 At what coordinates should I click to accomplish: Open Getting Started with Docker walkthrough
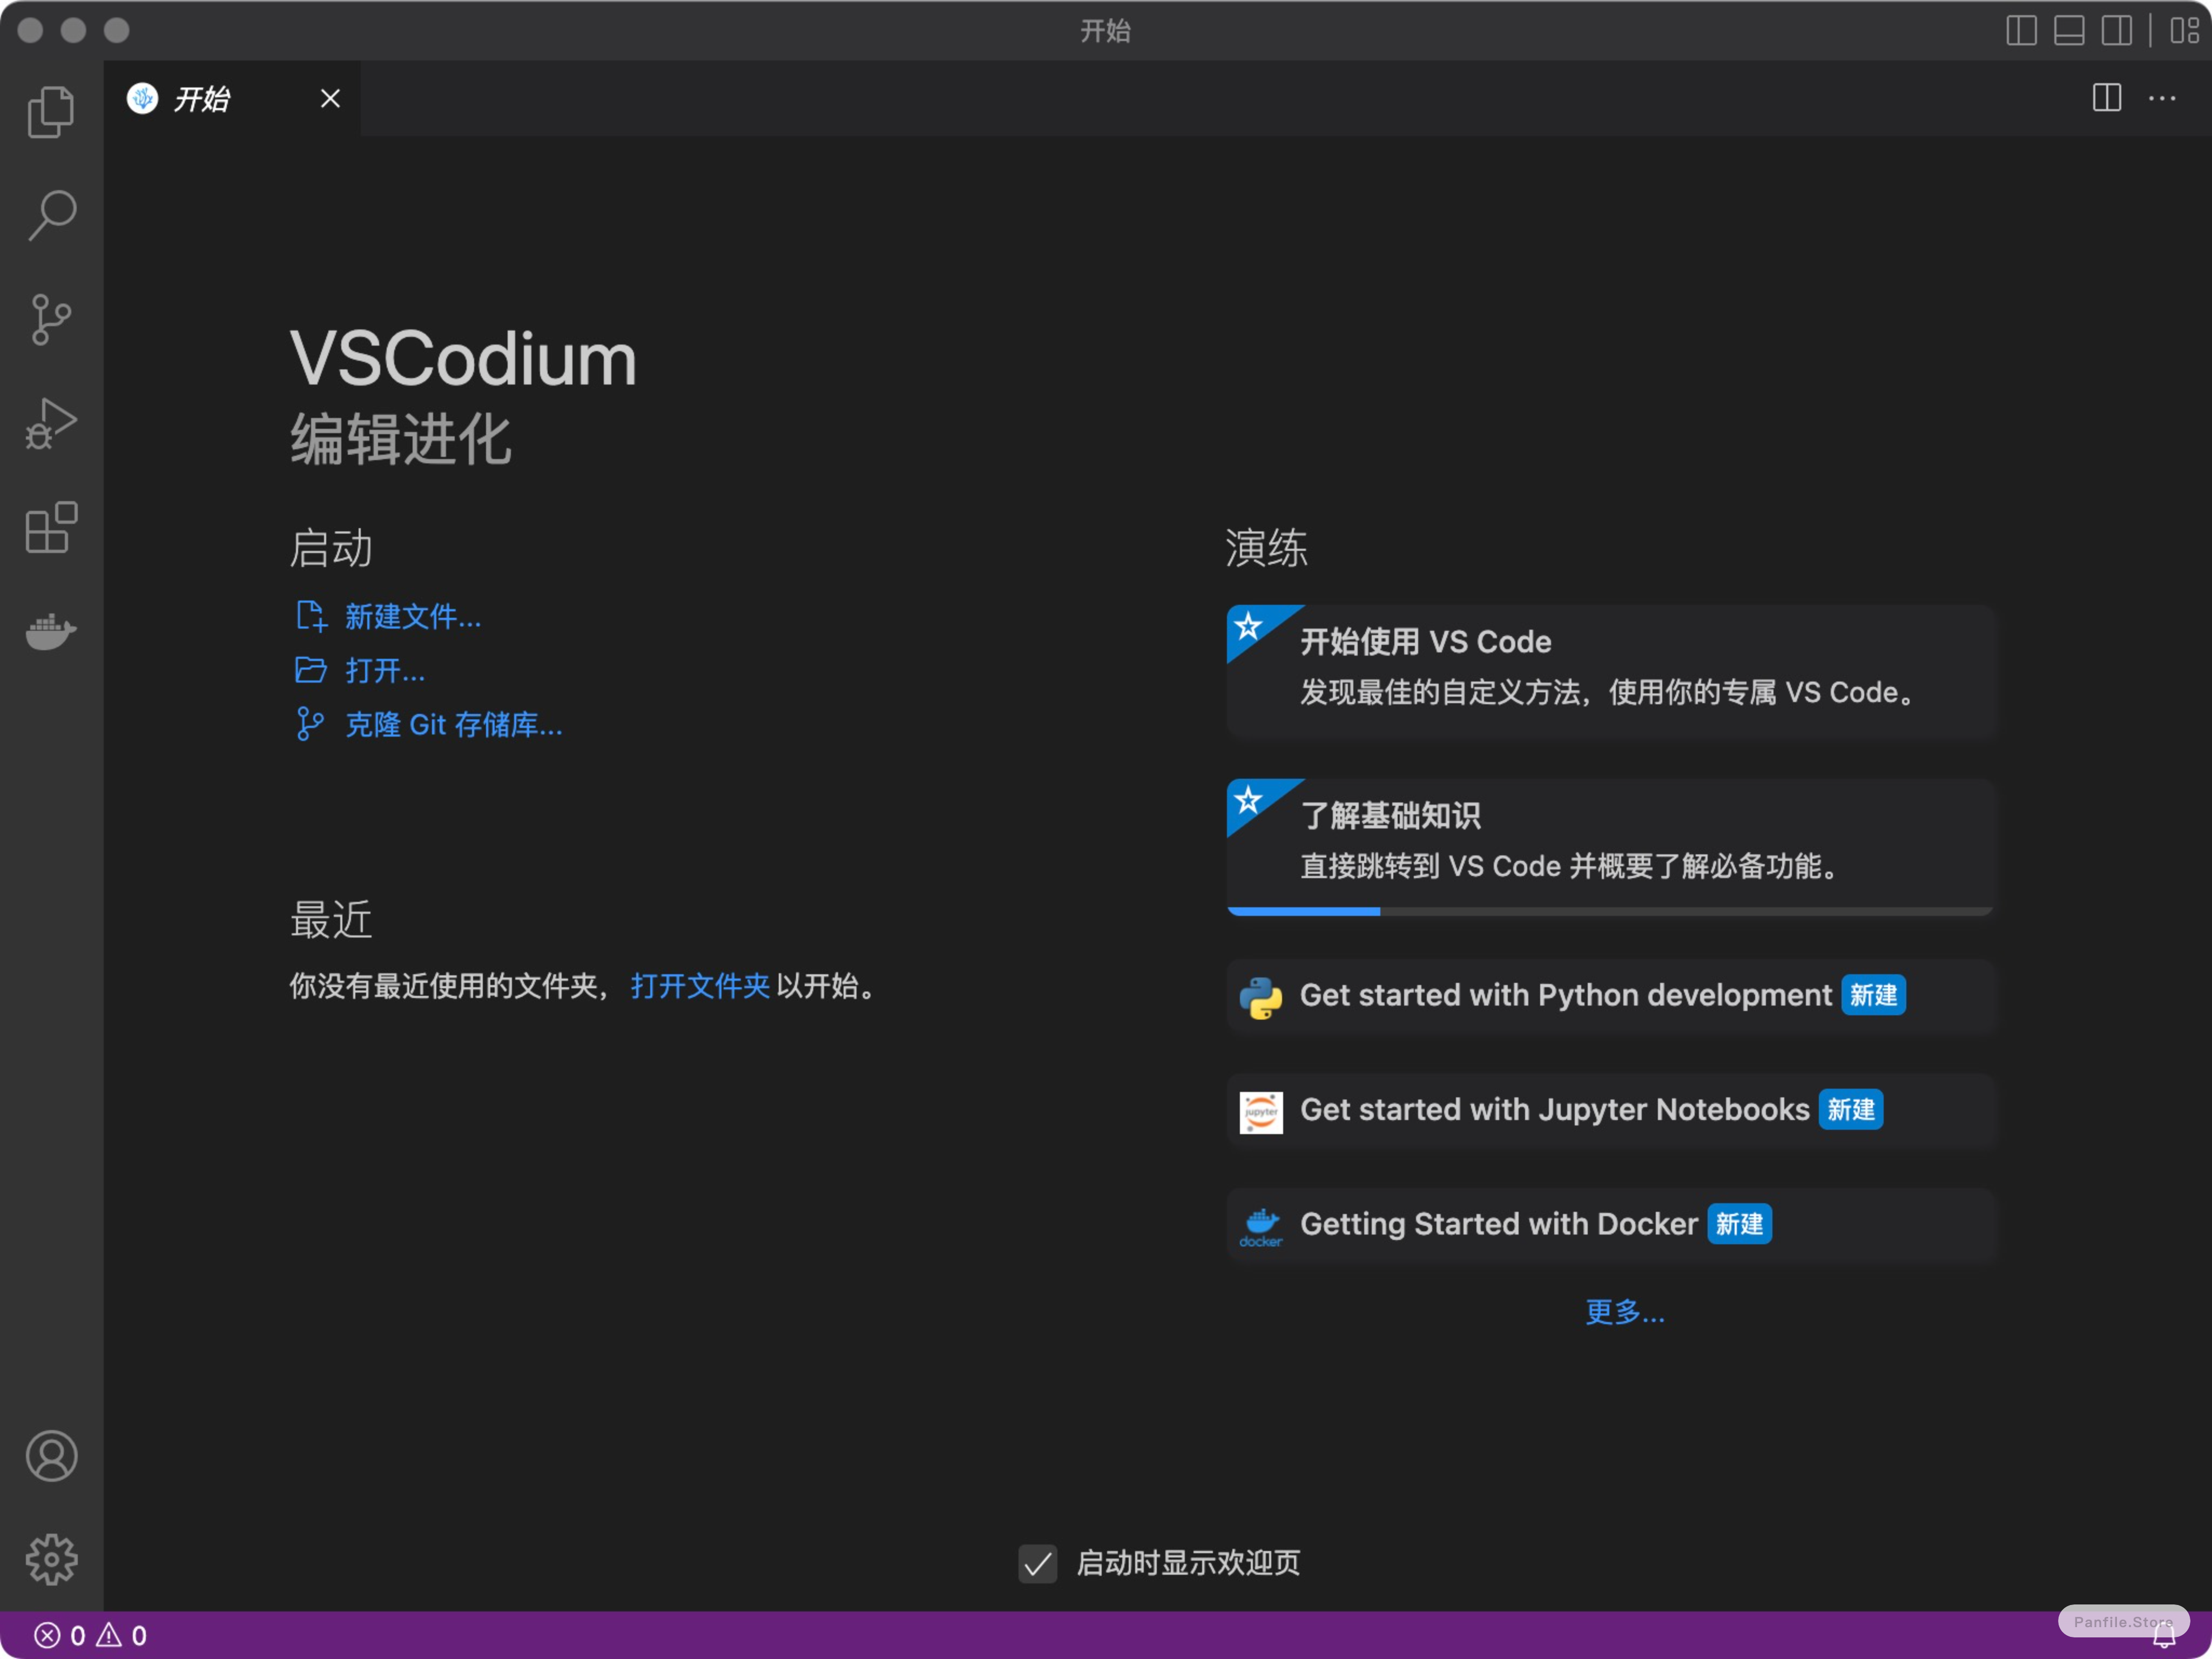tap(1611, 1225)
